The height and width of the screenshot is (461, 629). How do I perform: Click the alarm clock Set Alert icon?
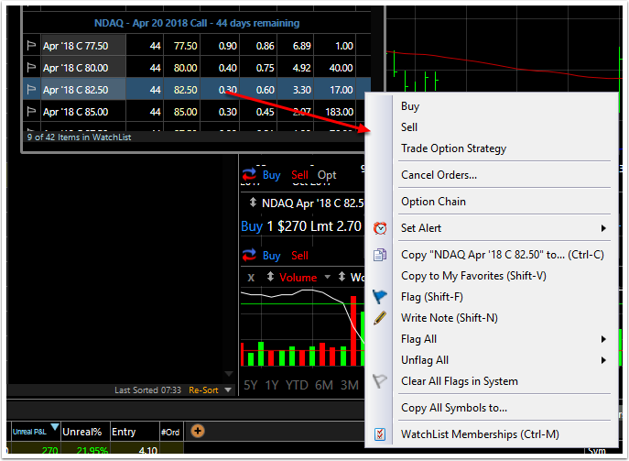click(x=380, y=228)
